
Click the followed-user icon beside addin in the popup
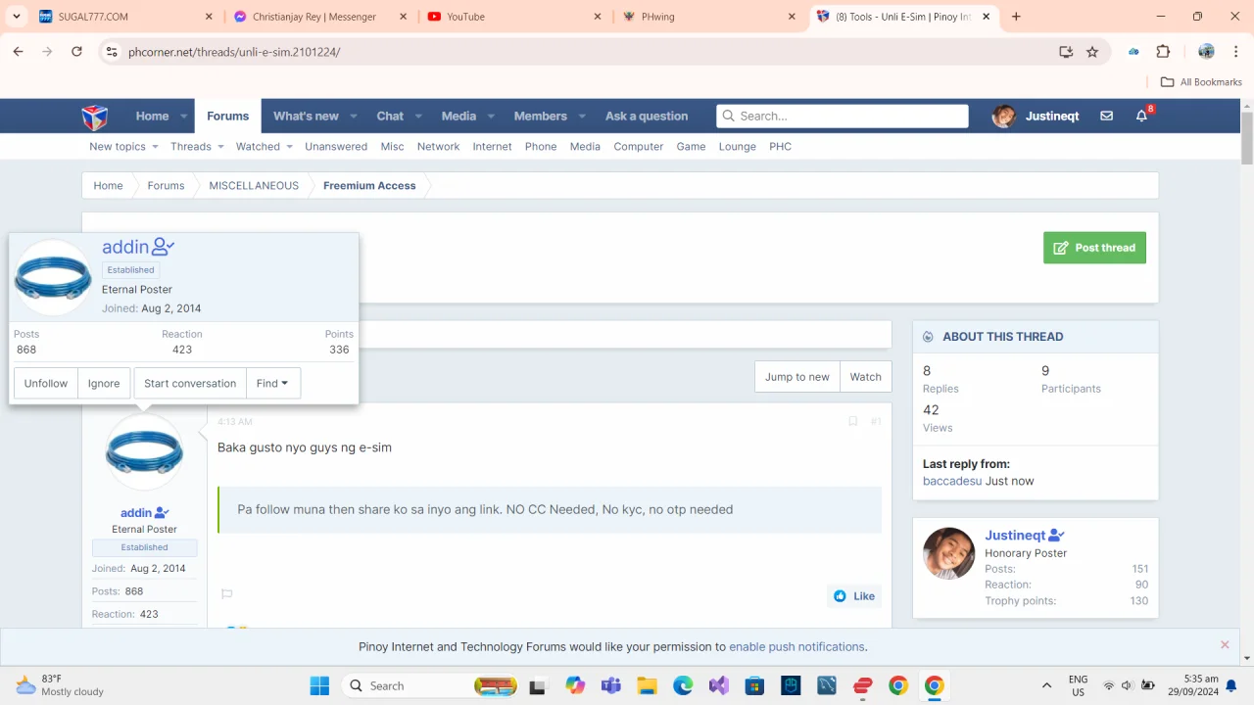[x=164, y=247]
